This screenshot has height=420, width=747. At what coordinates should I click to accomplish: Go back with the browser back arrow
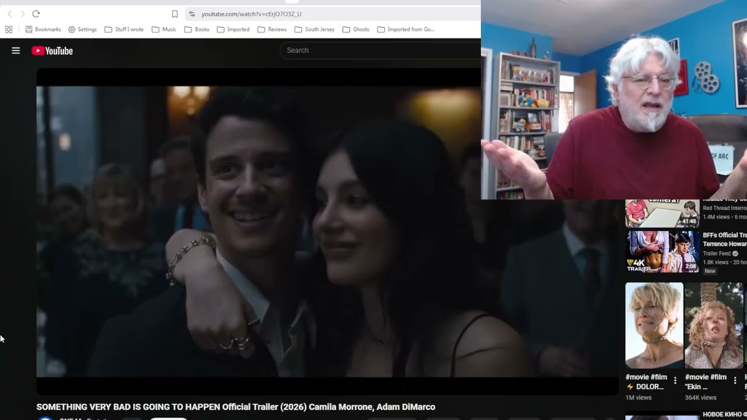tap(9, 14)
